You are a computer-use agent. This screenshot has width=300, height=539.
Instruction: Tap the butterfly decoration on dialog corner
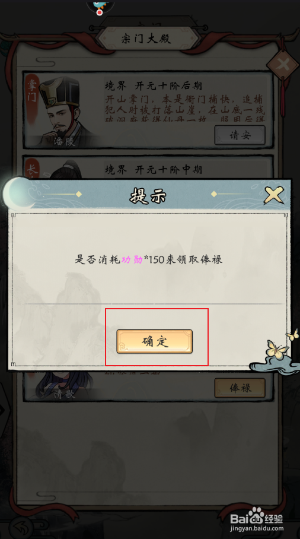pyautogui.click(x=277, y=349)
